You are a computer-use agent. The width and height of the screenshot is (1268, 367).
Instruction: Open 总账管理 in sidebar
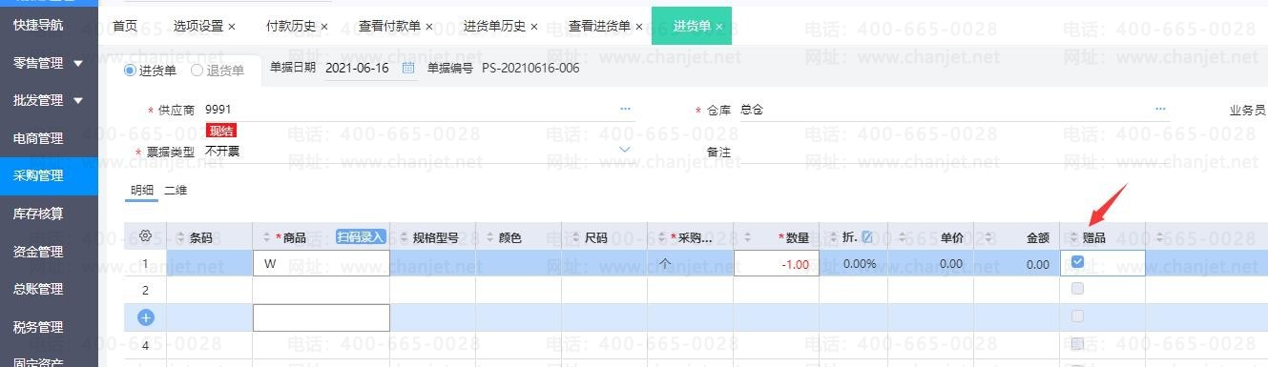point(38,289)
